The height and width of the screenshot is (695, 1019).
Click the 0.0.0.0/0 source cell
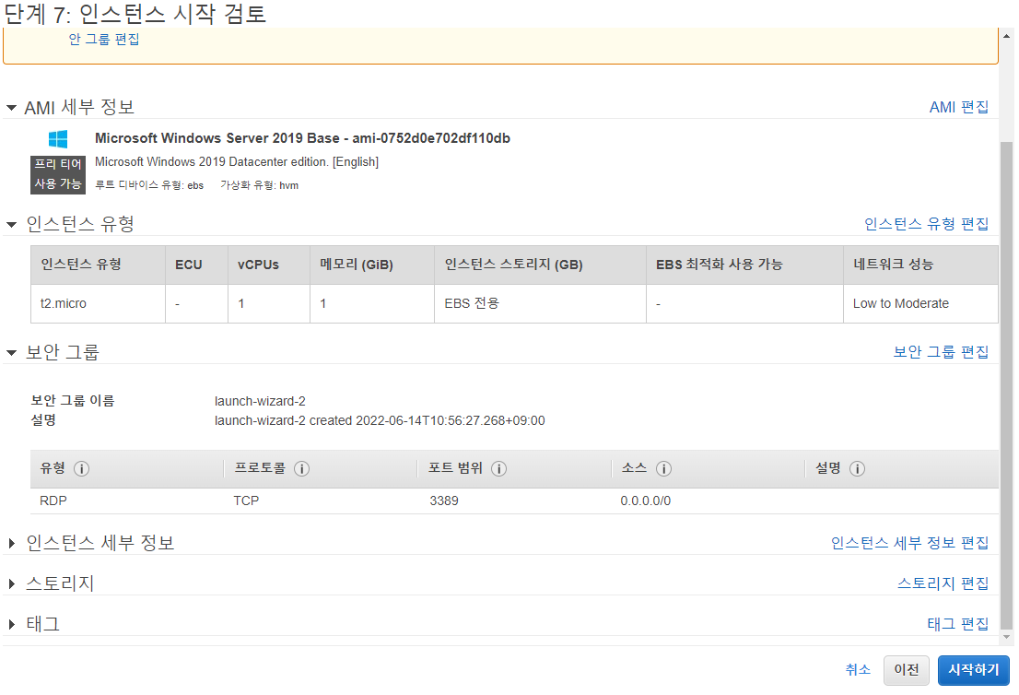(x=645, y=501)
